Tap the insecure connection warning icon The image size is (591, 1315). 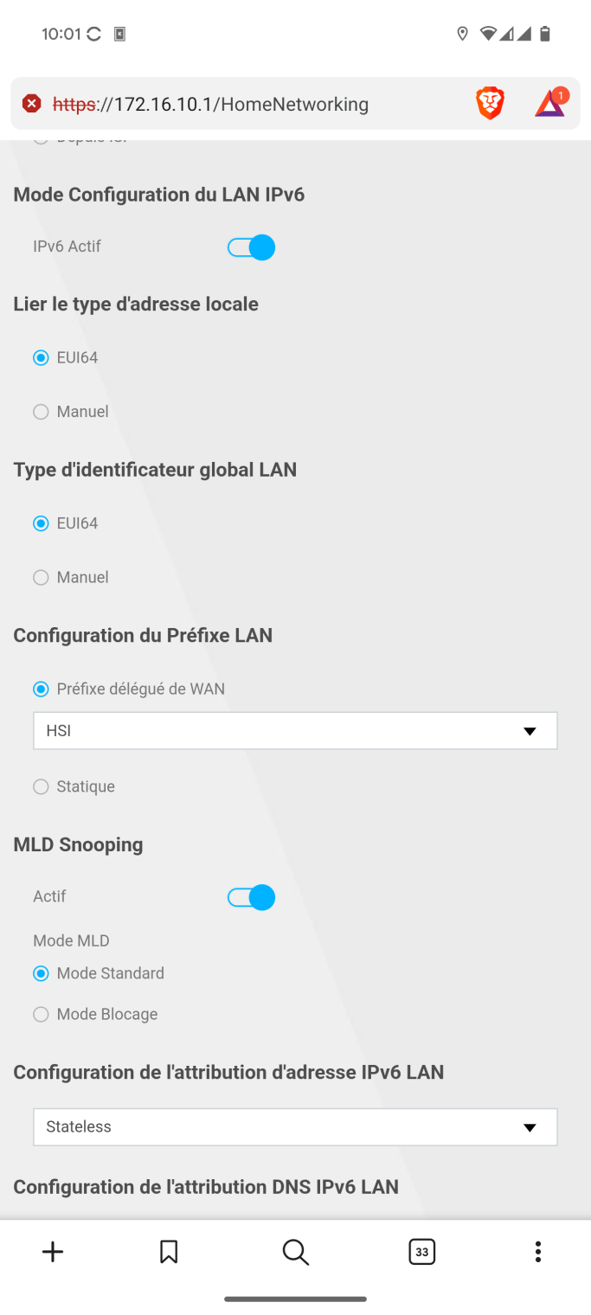pos(32,104)
